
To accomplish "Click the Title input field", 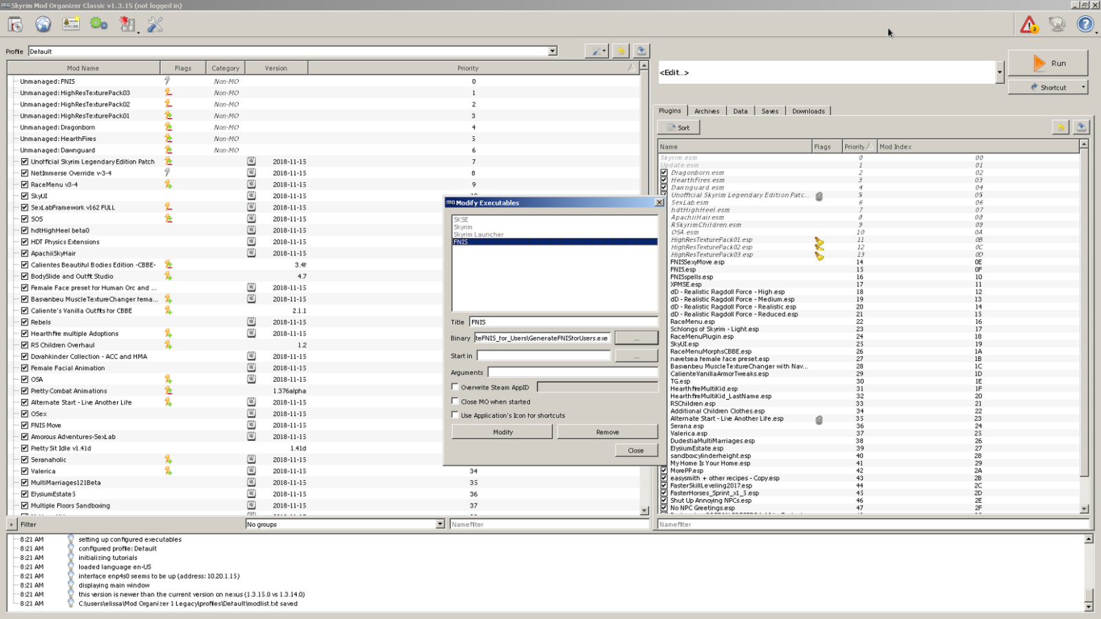I will tap(564, 322).
